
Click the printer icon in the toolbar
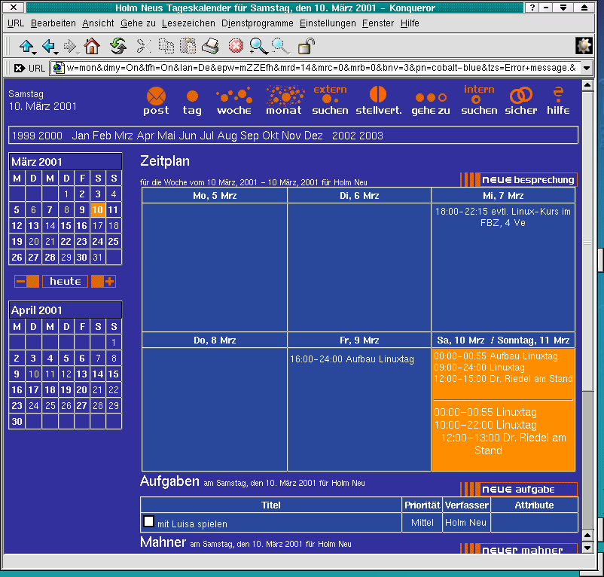210,47
